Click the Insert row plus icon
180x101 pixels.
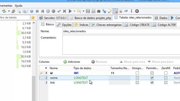(x=48, y=11)
